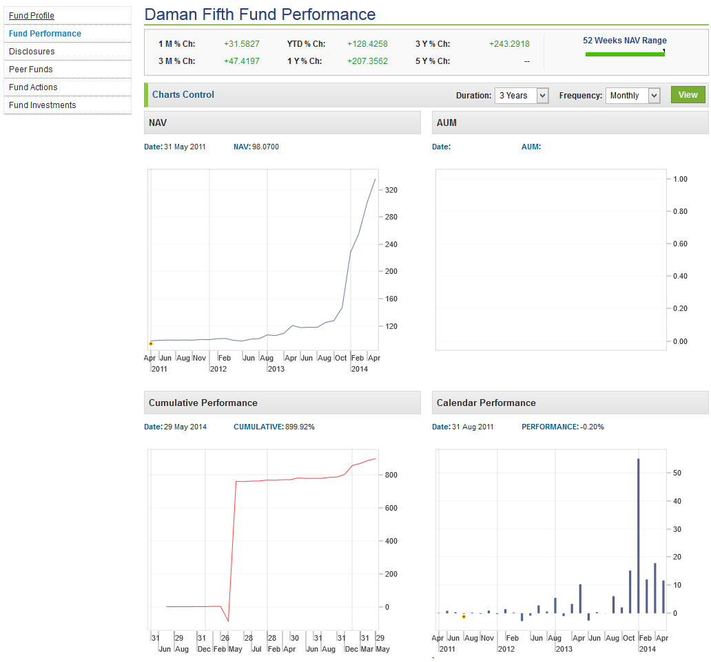Open Fund Investments page
Image resolution: width=711 pixels, height=662 pixels.
click(43, 105)
